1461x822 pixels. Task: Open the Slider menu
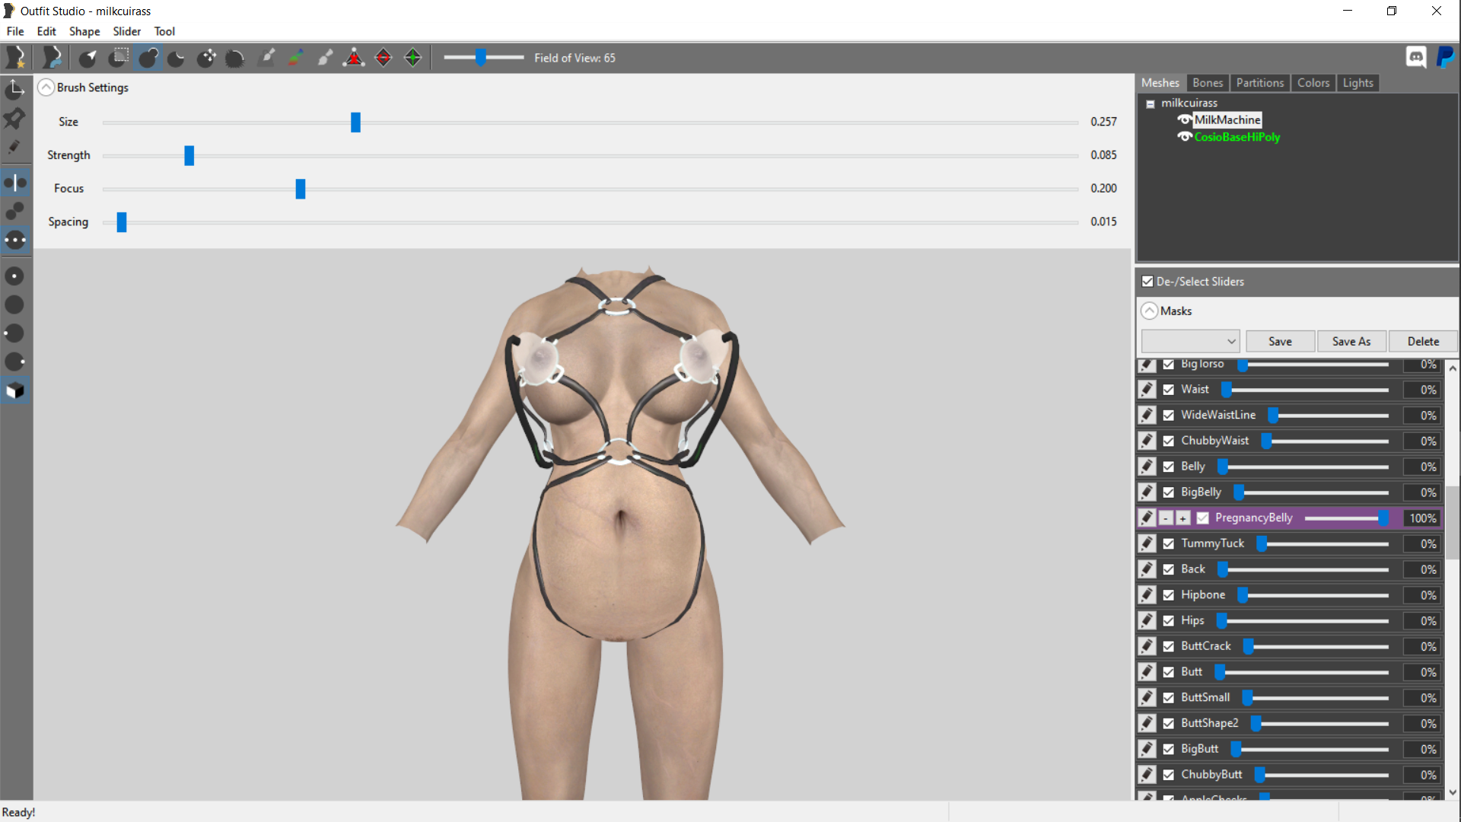coord(127,31)
